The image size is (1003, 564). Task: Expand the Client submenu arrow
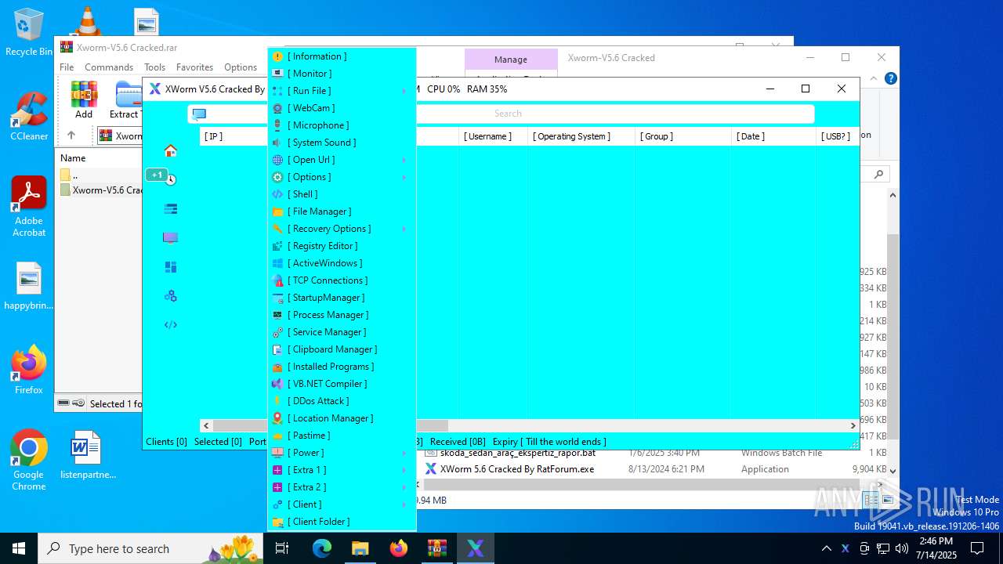point(404,504)
